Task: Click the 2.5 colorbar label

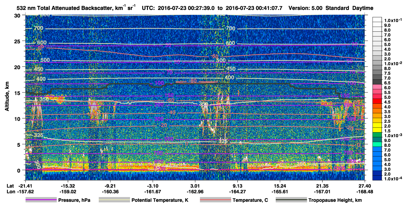Action: pos(387,121)
